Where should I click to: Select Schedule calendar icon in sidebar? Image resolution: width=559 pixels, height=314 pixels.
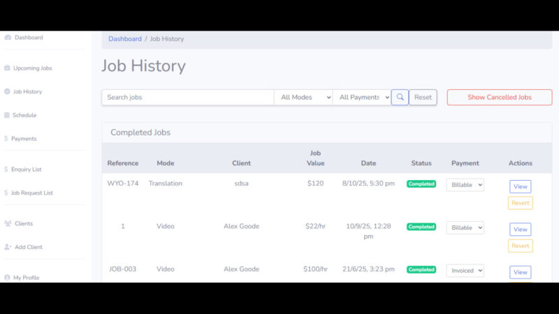(7, 115)
